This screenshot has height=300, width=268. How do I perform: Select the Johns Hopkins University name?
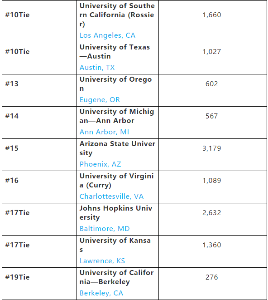tap(116, 213)
